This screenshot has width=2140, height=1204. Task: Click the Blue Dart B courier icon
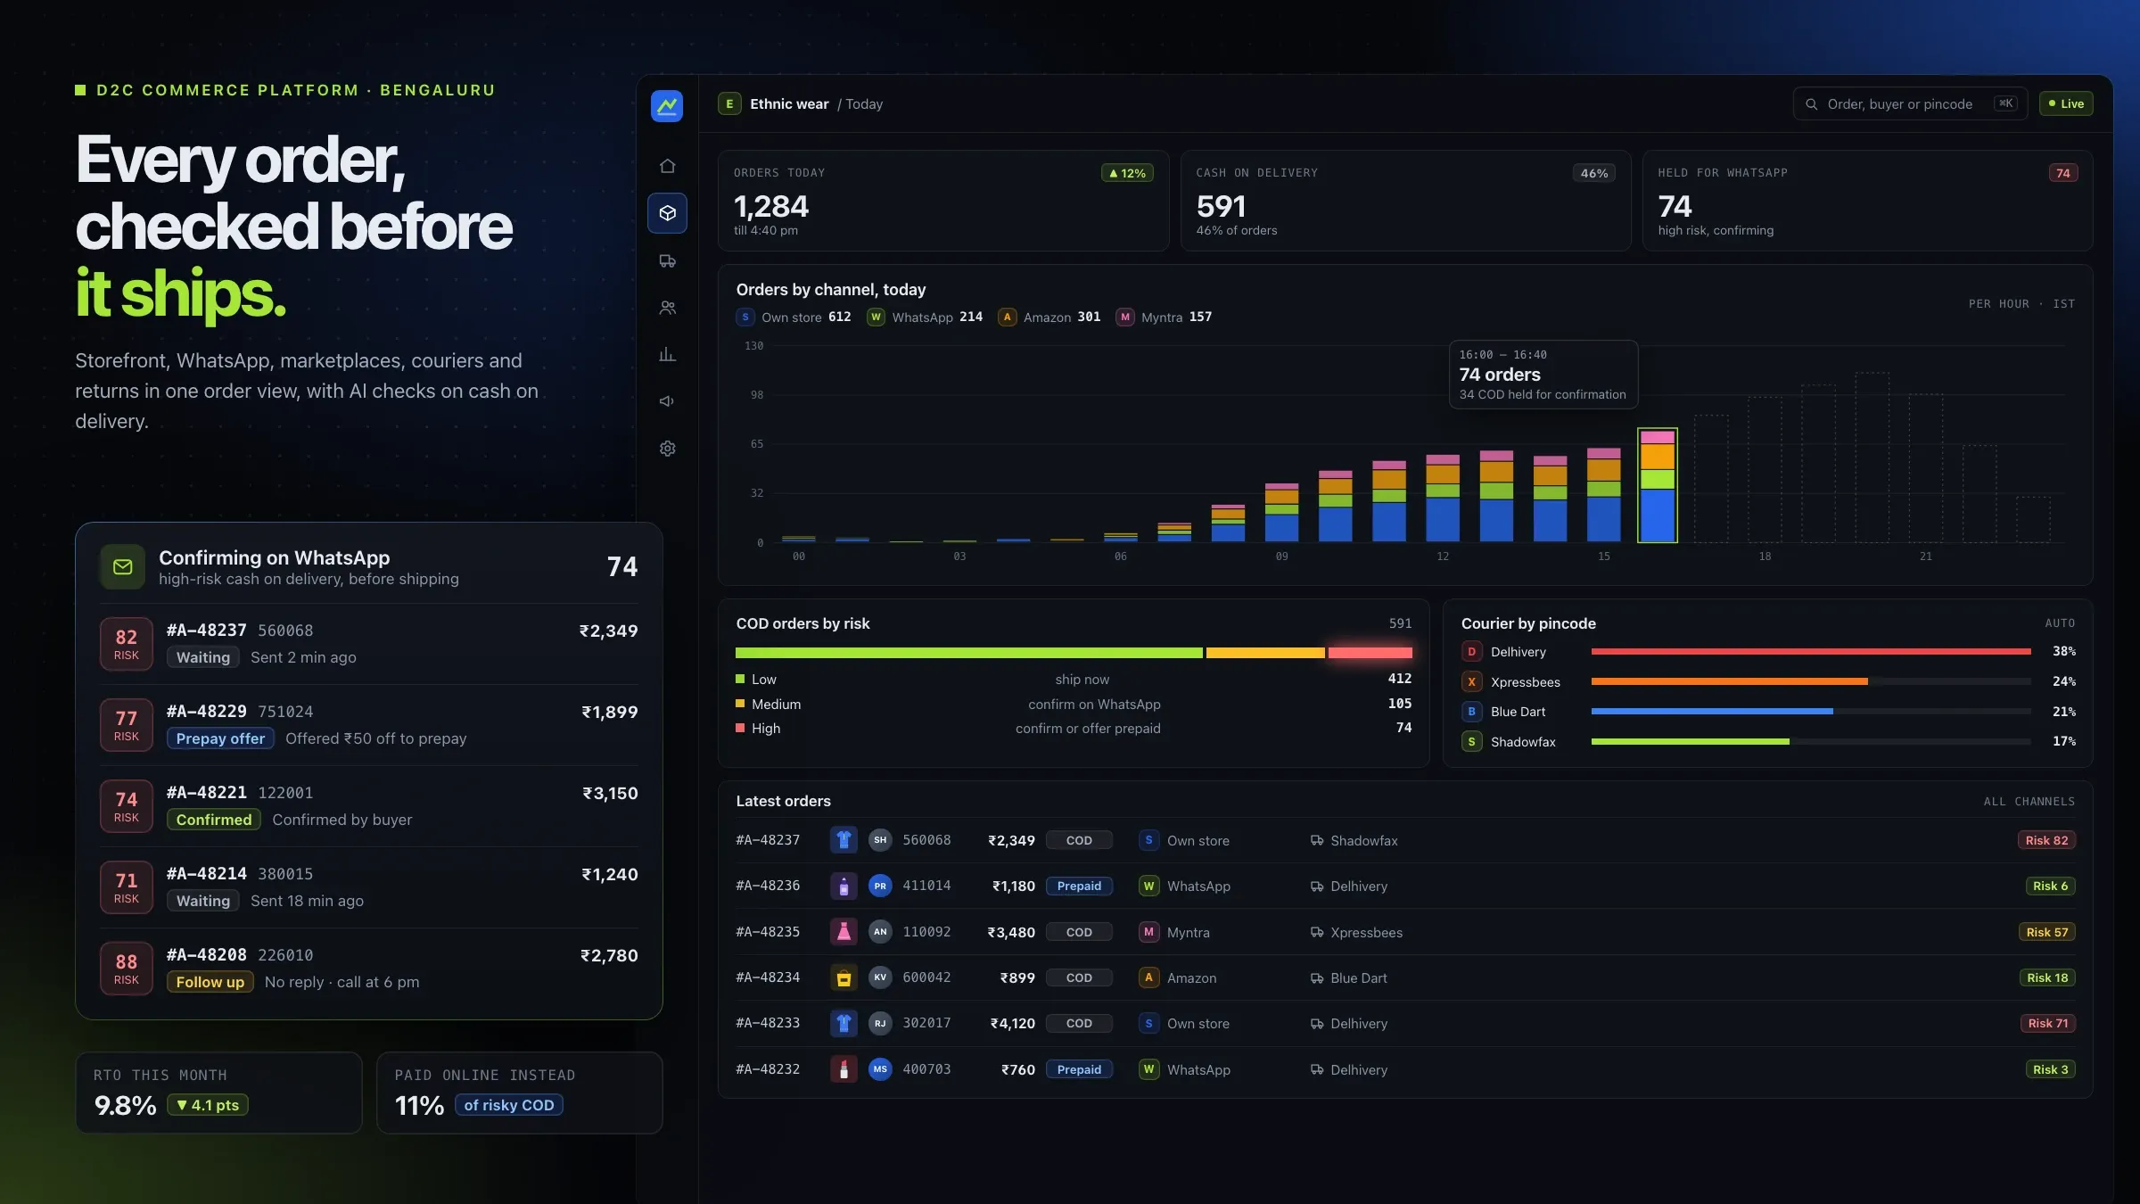pyautogui.click(x=1471, y=712)
